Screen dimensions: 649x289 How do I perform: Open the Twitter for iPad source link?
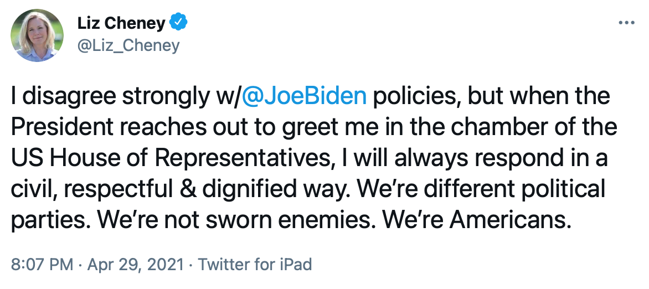tap(255, 264)
